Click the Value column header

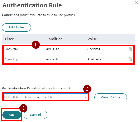[106, 39]
